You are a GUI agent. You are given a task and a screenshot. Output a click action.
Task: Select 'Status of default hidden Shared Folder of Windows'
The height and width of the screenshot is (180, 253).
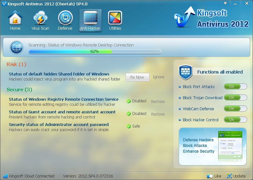coord(59,74)
